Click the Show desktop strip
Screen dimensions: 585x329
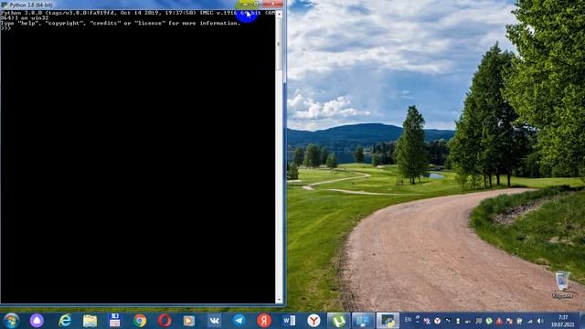[582, 321]
